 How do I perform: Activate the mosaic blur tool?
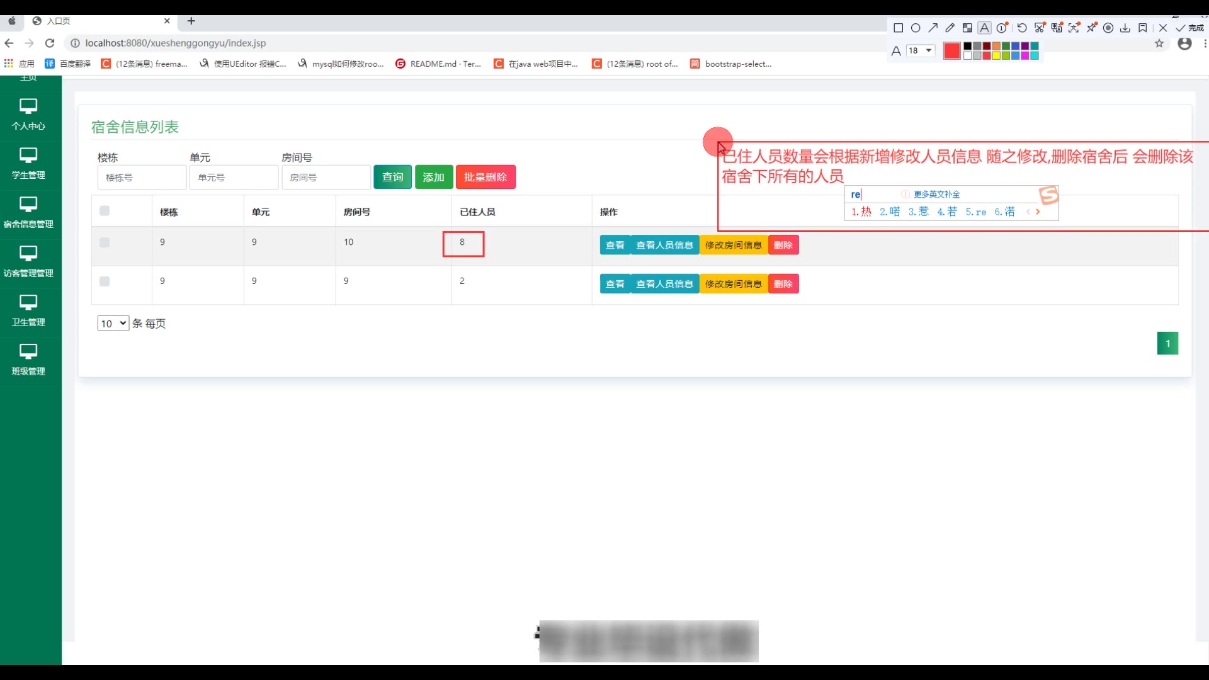[x=967, y=28]
